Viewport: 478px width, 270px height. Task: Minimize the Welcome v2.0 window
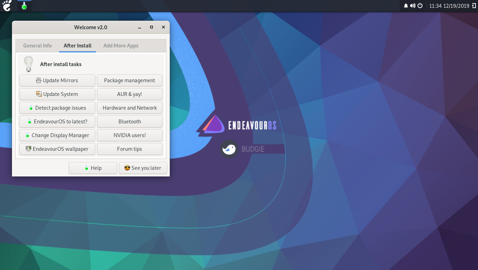(140, 27)
